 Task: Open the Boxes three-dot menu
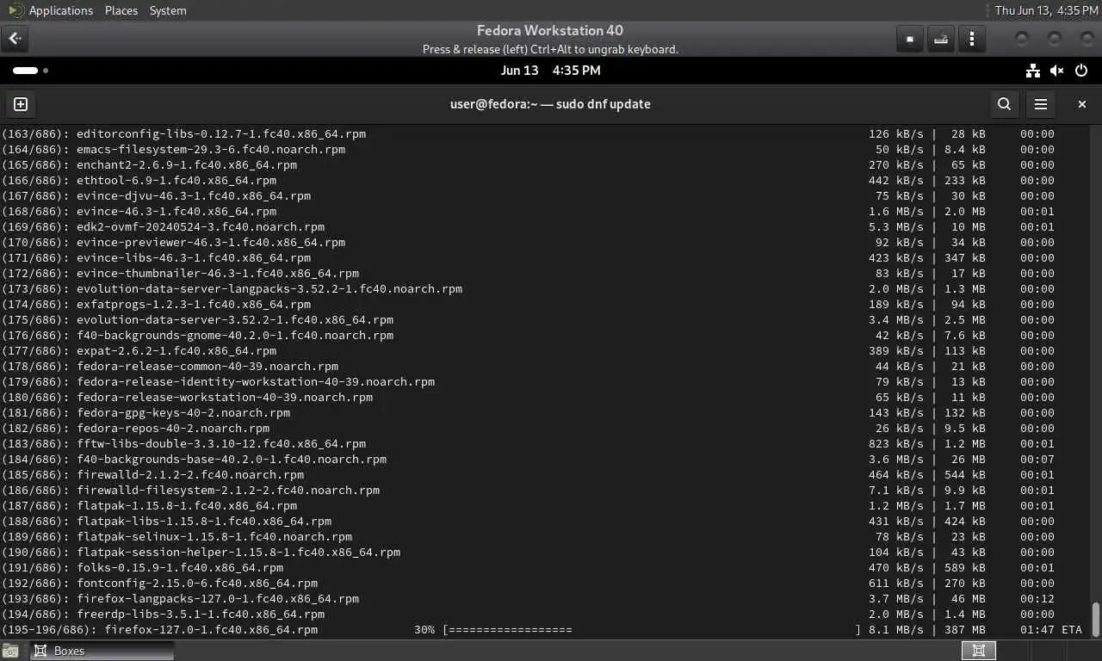point(972,39)
